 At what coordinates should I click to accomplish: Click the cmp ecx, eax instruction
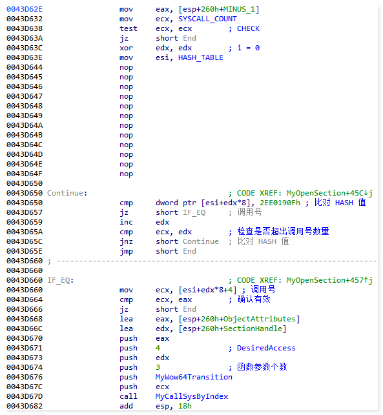pyautogui.click(x=156, y=300)
